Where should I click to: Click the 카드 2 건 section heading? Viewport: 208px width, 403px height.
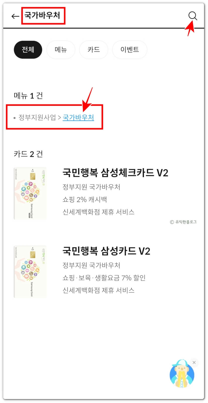pos(28,154)
